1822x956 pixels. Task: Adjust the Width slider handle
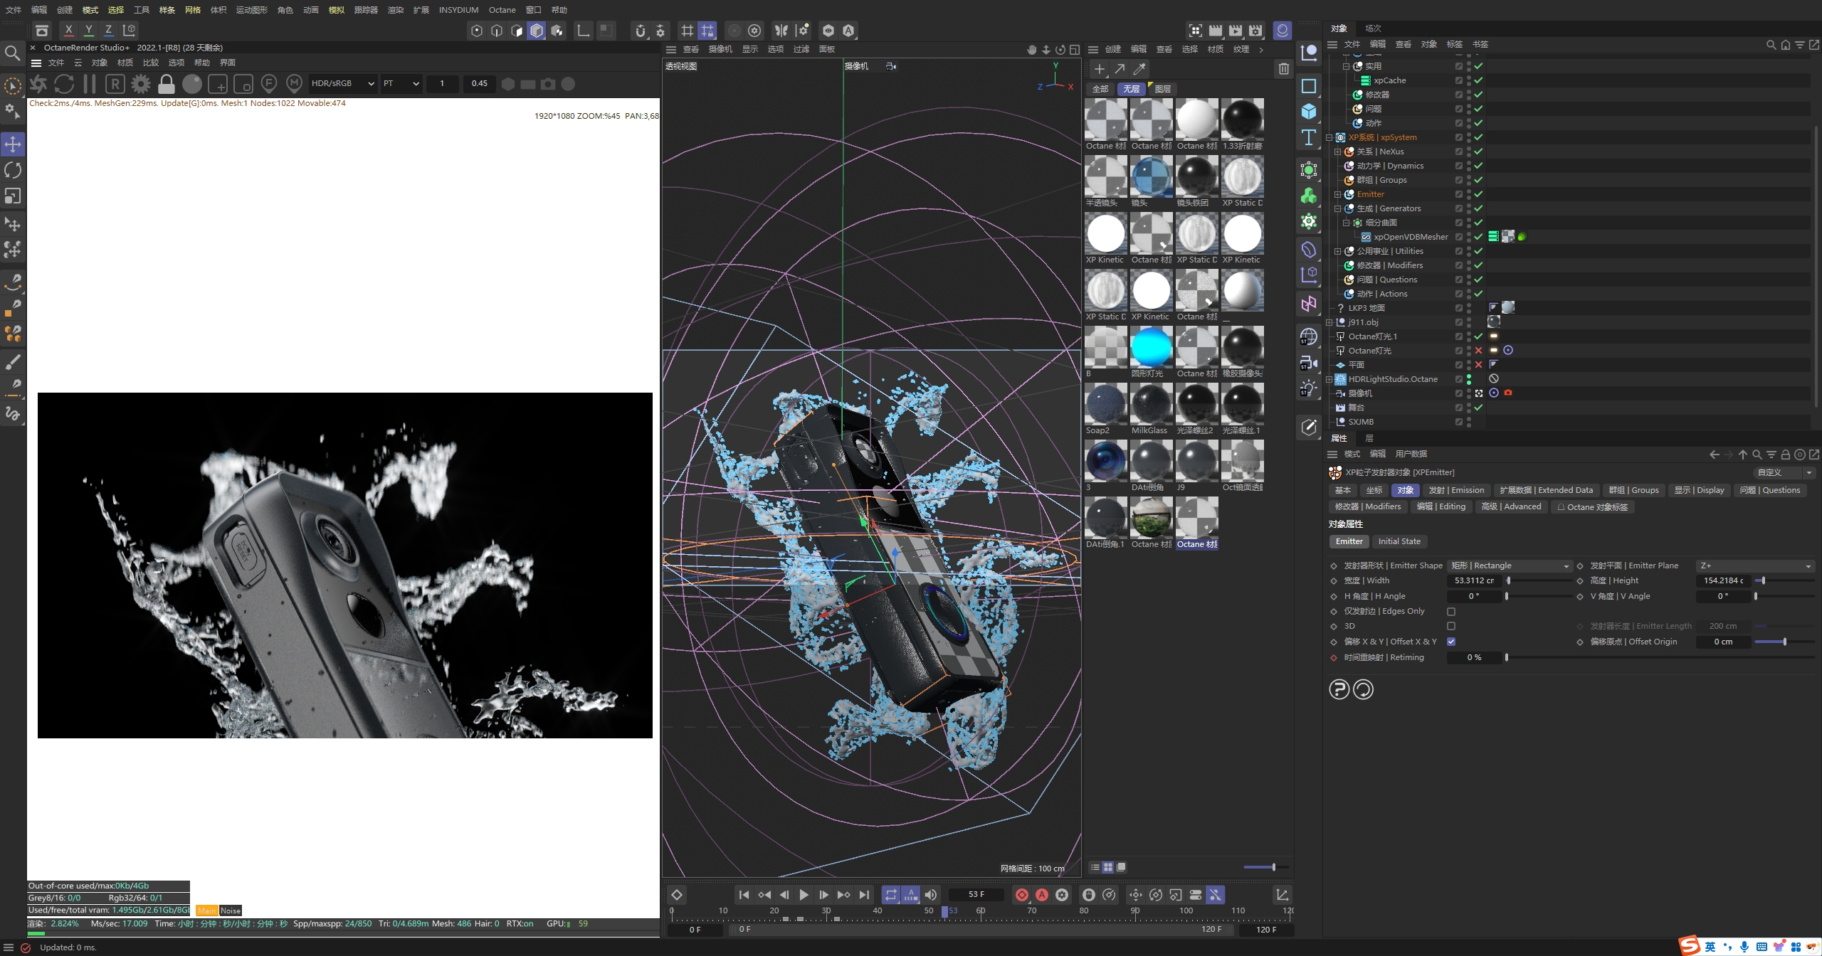coord(1509,581)
